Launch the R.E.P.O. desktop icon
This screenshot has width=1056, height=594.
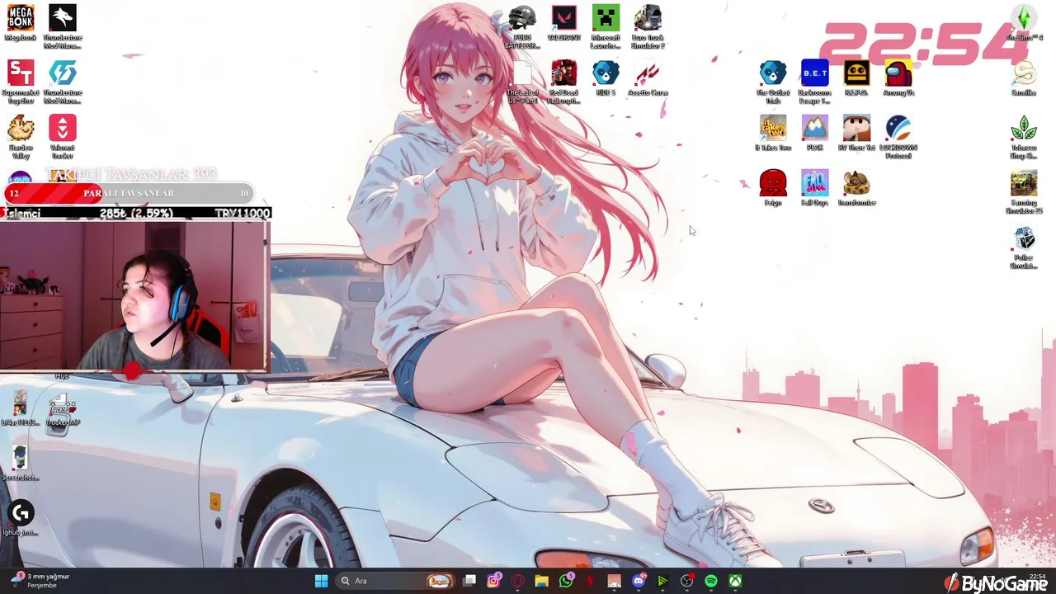(856, 78)
